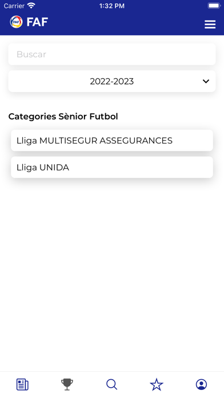
Task: Expand season list via chevron arrow
Action: [x=206, y=81]
